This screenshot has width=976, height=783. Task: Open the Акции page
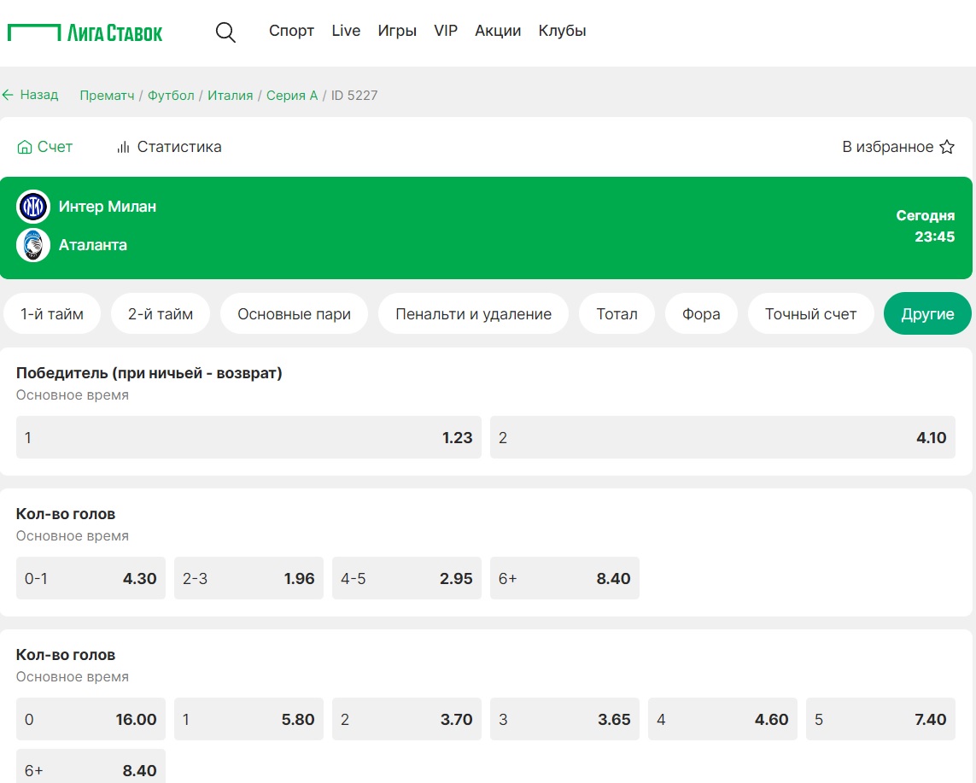[x=498, y=31]
